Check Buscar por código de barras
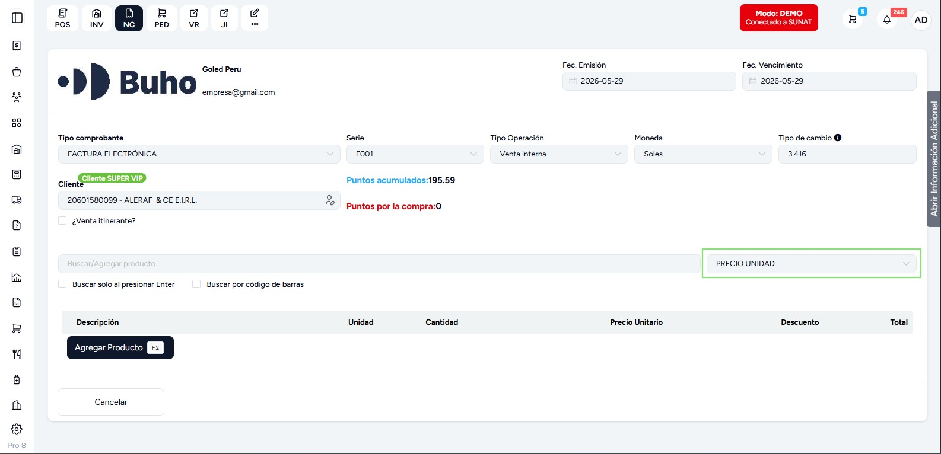The height and width of the screenshot is (454, 941). tap(196, 284)
